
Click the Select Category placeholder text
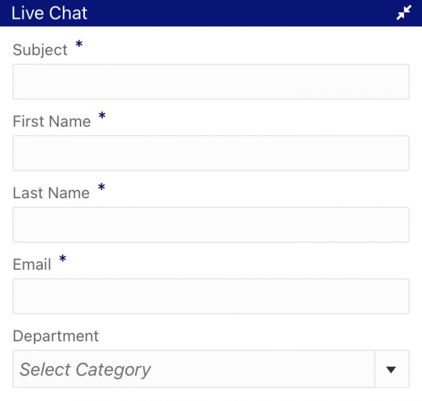click(x=85, y=370)
